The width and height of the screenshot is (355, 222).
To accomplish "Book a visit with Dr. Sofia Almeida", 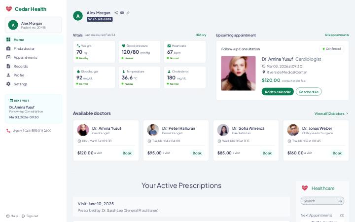I will point(267,153).
